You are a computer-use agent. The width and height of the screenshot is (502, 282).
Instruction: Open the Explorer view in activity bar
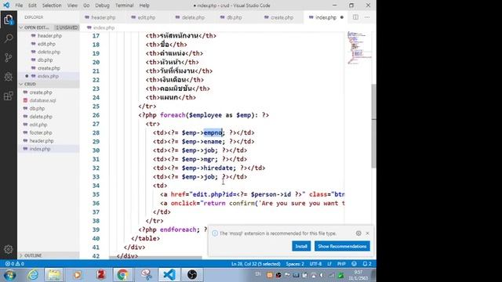click(9, 20)
